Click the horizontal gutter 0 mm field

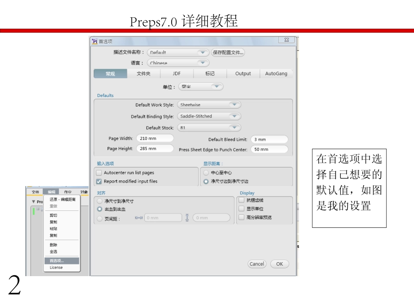point(163,218)
